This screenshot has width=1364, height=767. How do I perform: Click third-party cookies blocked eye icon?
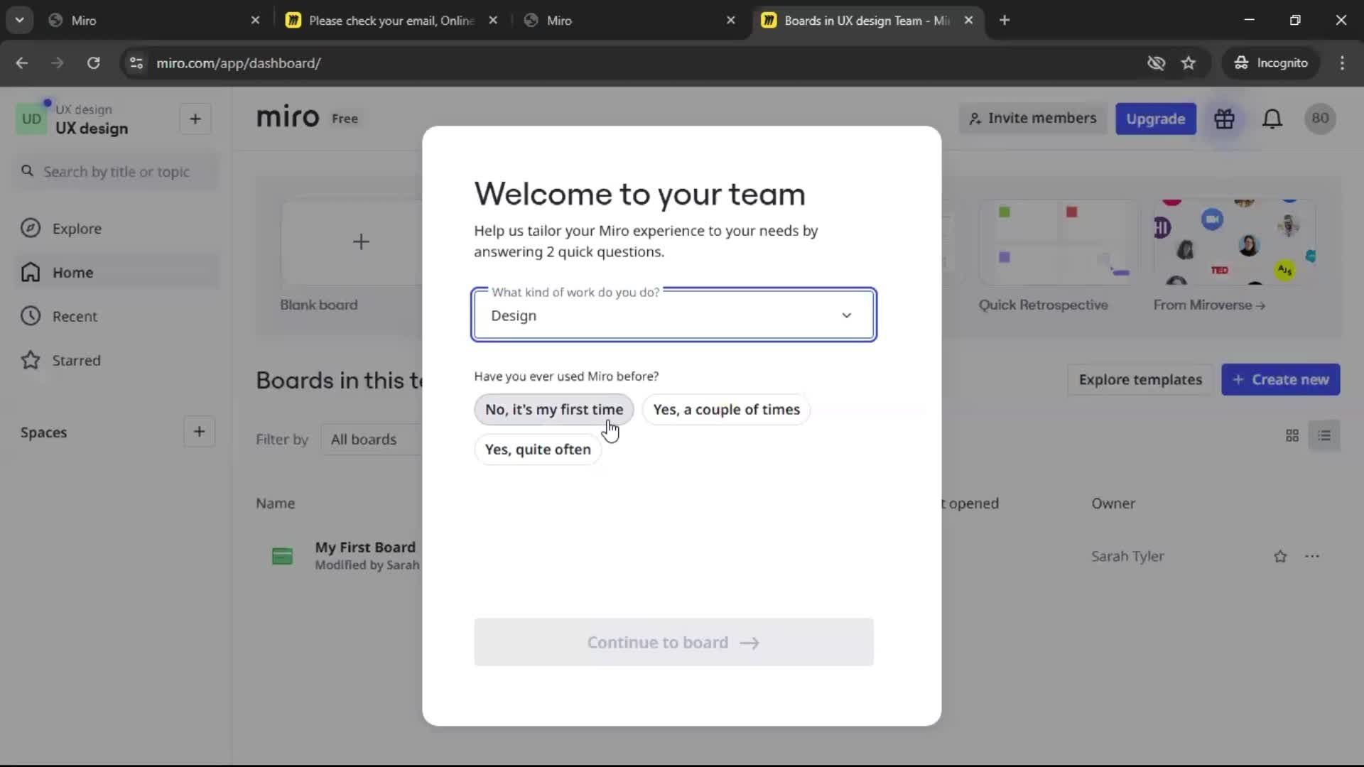click(1156, 63)
